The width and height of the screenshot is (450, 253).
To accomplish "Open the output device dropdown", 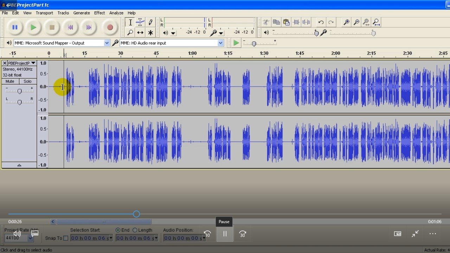I will coord(107,43).
